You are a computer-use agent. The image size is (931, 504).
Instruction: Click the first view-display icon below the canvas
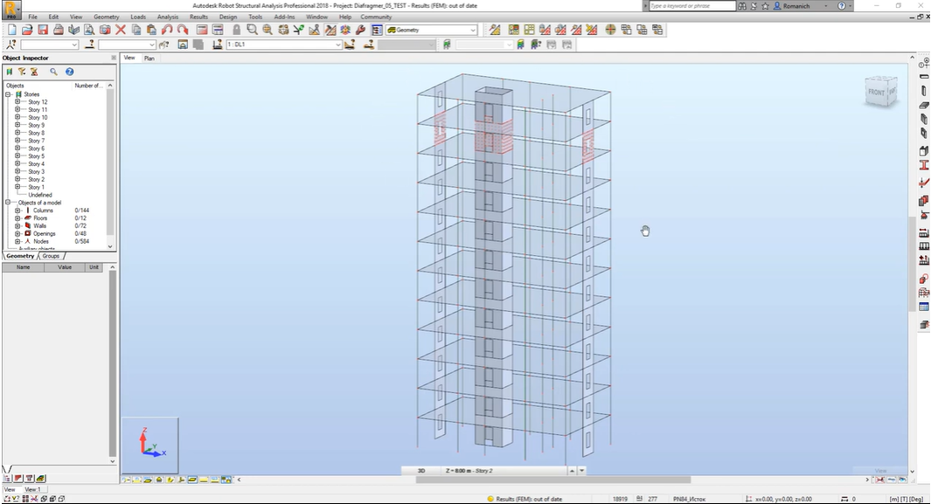(127, 480)
